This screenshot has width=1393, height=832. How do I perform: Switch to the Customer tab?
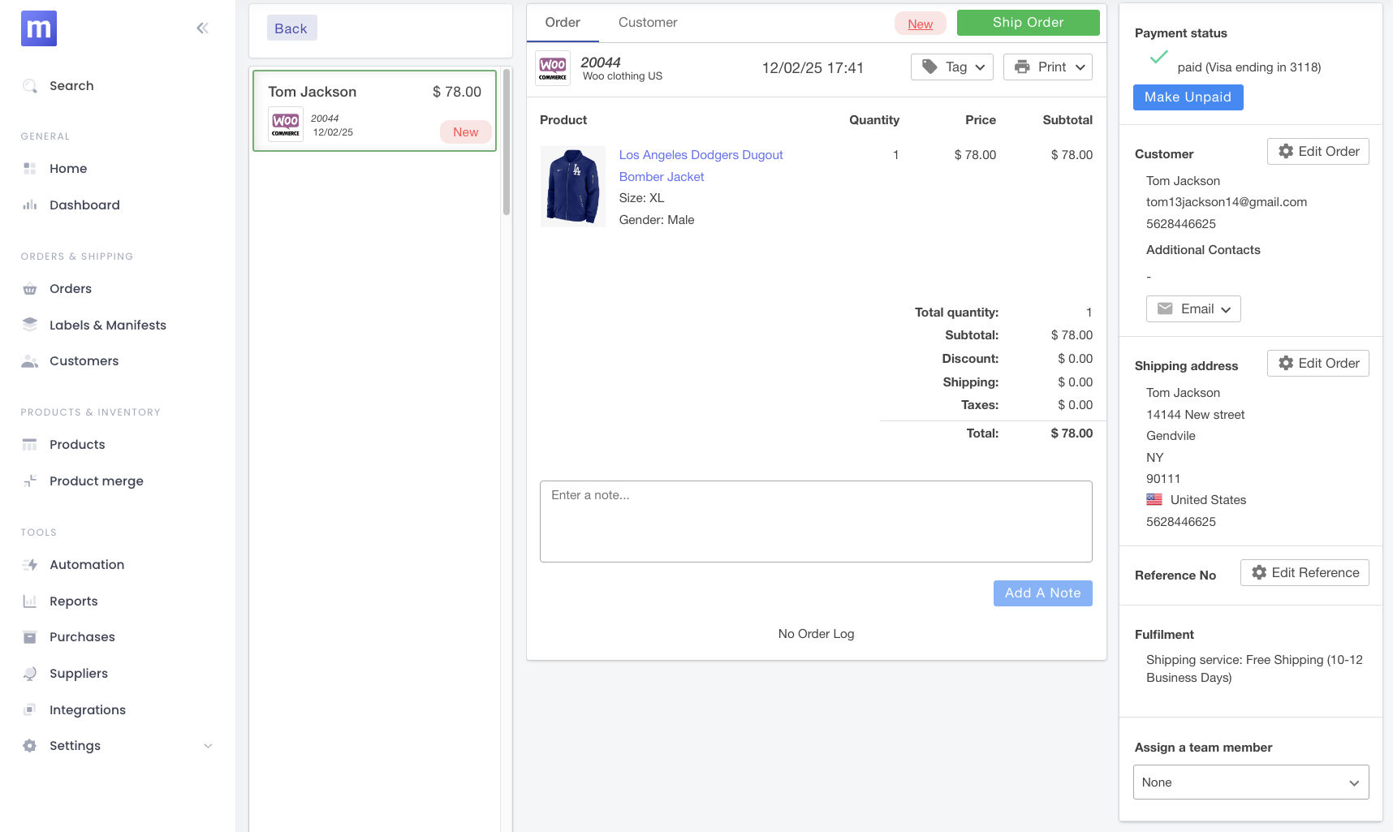point(647,23)
